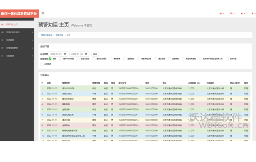Image resolution: width=256 pixels, height=162 pixels.
Task: Expand the last sidebar menu with pencil icon
Action: [17, 56]
